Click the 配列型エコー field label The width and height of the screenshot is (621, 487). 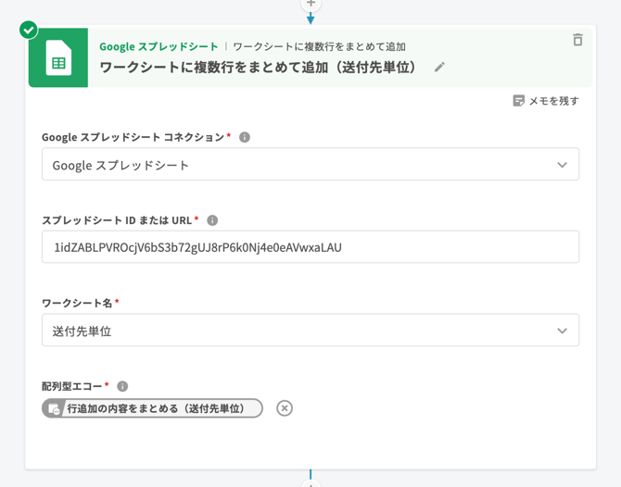tap(73, 386)
